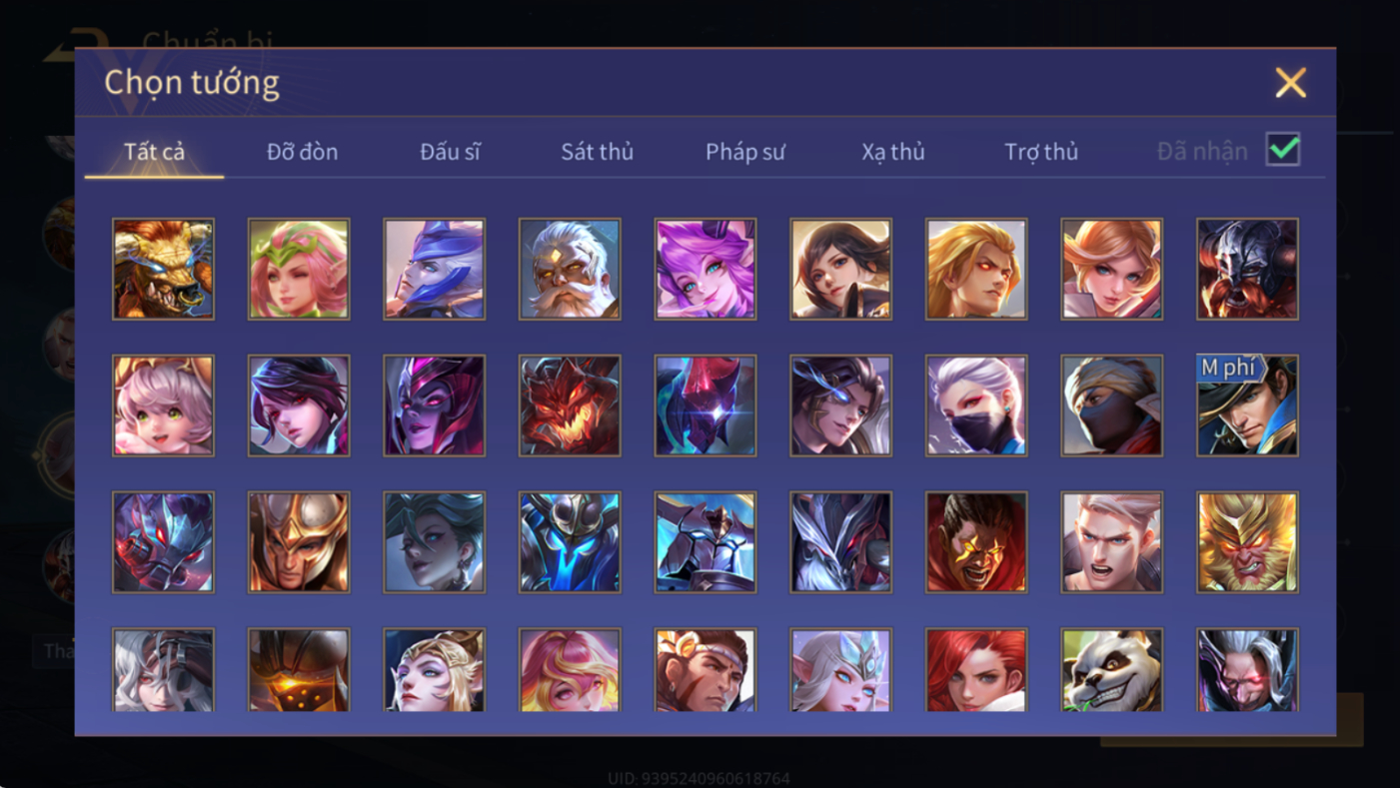Select the masked silver-haired ninja hero
Viewport: 1400px width, 788px height.
tap(976, 405)
